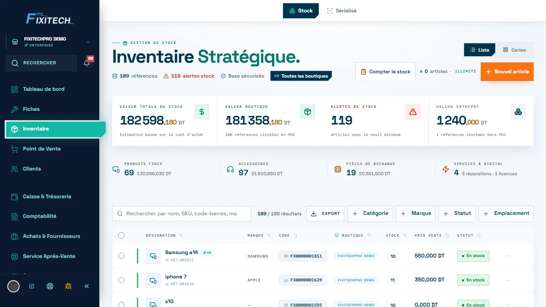Click Compter le stock button

pyautogui.click(x=386, y=72)
